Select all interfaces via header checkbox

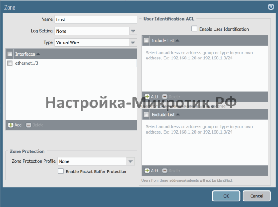(10, 54)
